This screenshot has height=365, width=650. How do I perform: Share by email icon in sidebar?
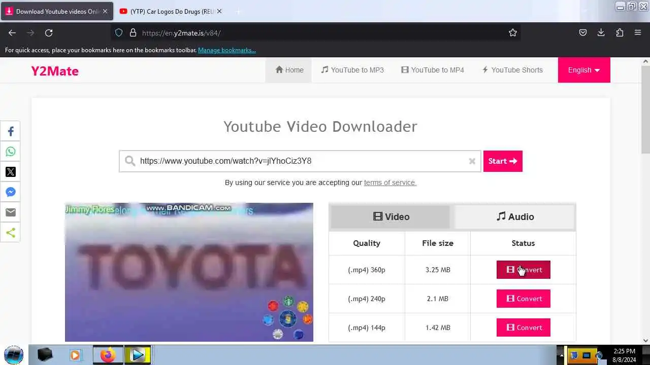click(10, 212)
